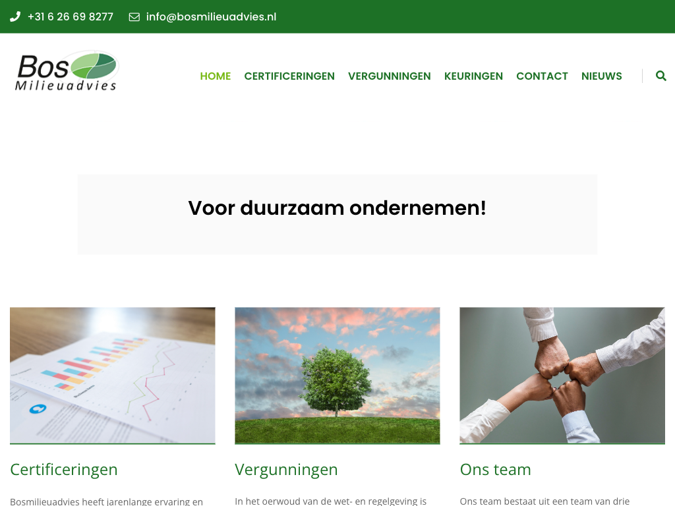Call the number +31 6 26 69 8277
Image resolution: width=675 pixels, height=506 pixels.
70,16
